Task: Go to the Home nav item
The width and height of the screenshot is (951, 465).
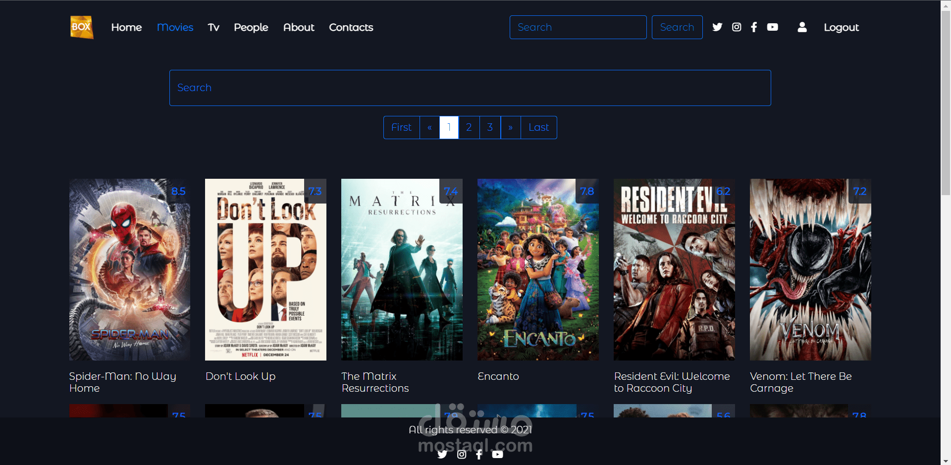Action: (126, 27)
